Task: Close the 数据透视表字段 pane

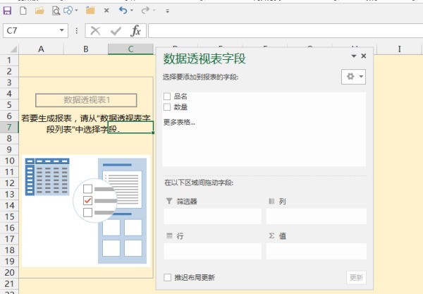Action: coord(364,56)
